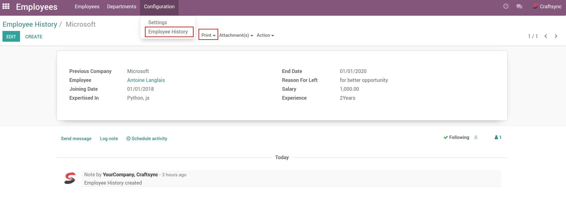Click the Craftsync avatar on the note
Screen dimensions: 566x203
[x=70, y=178]
